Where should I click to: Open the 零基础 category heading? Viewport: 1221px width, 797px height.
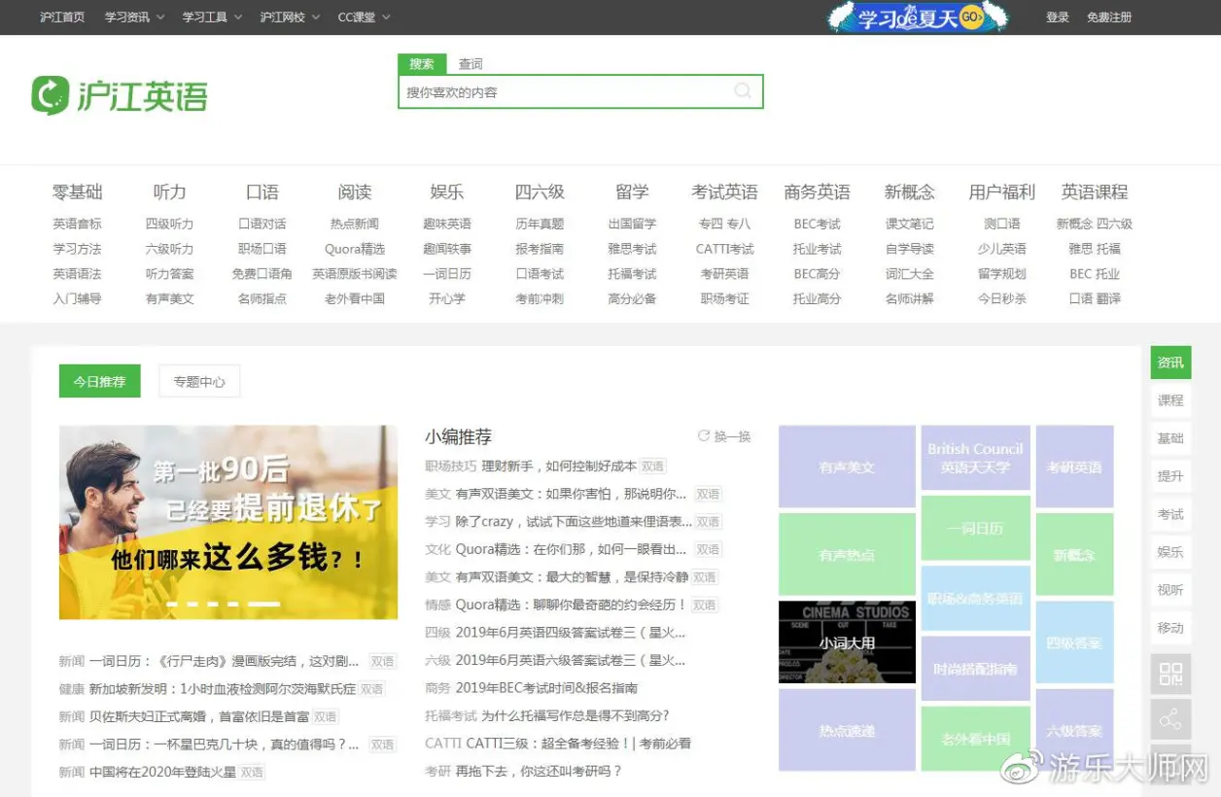(x=77, y=191)
